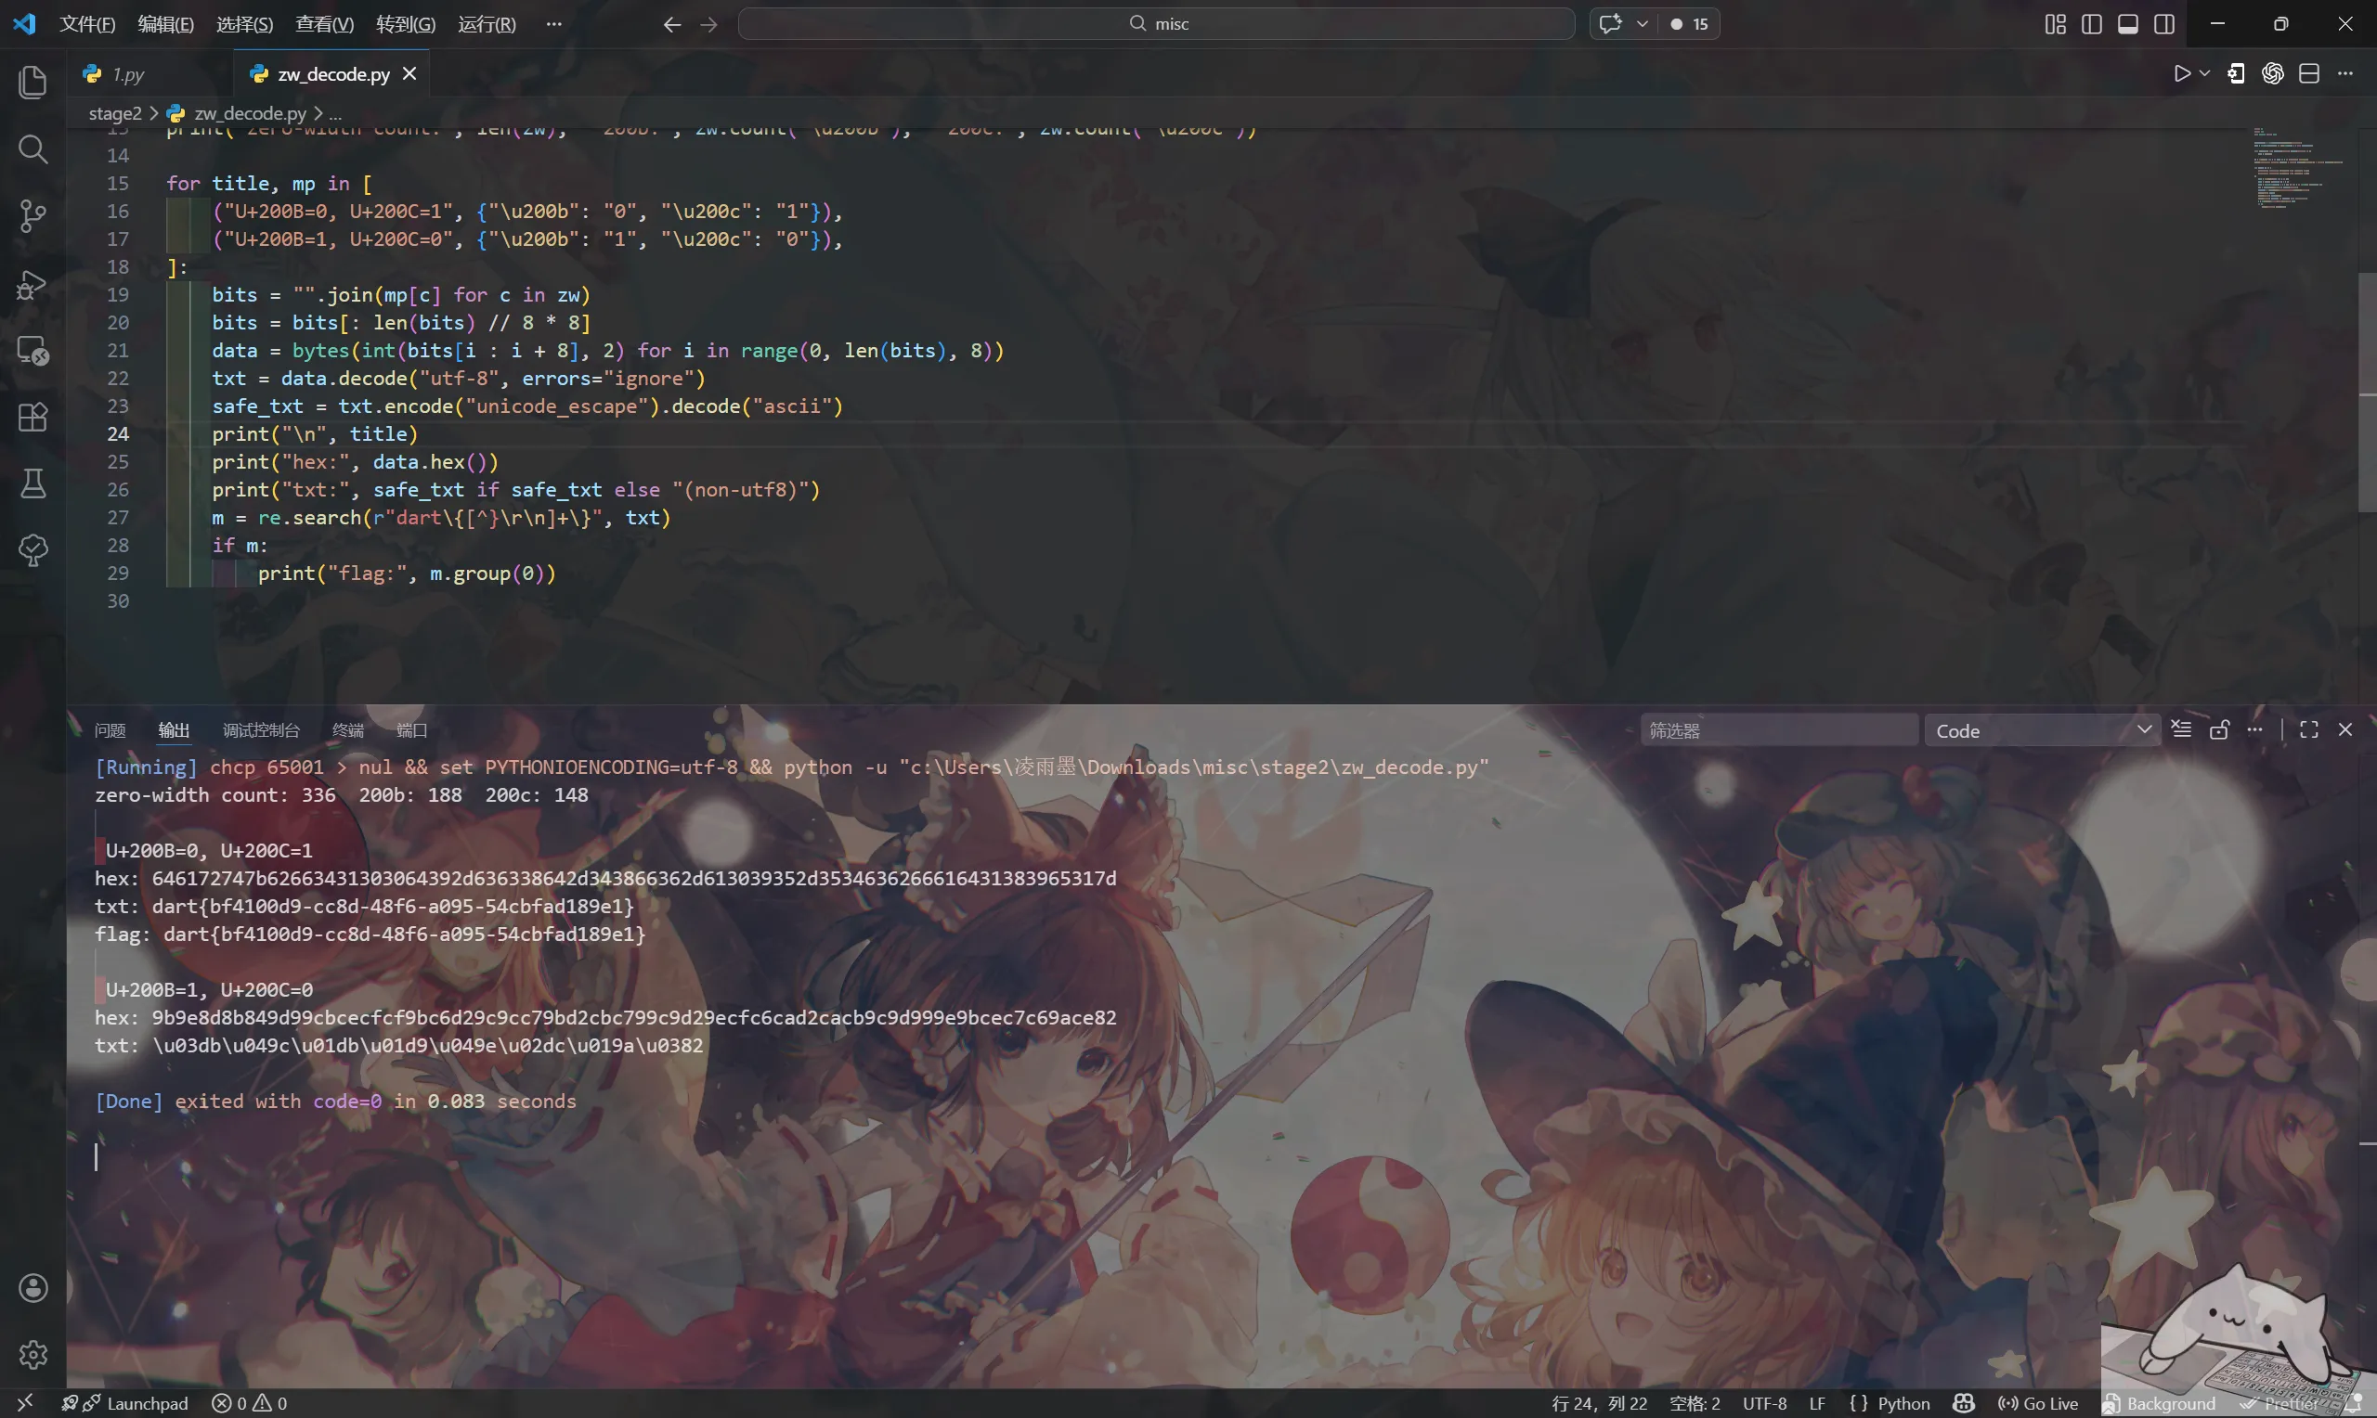The height and width of the screenshot is (1418, 2377).
Task: Open the editor more actions ellipsis
Action: [2345, 73]
